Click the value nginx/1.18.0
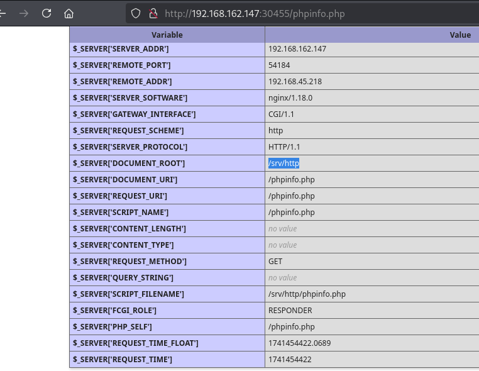Screen dimensions: 479x371 point(290,98)
